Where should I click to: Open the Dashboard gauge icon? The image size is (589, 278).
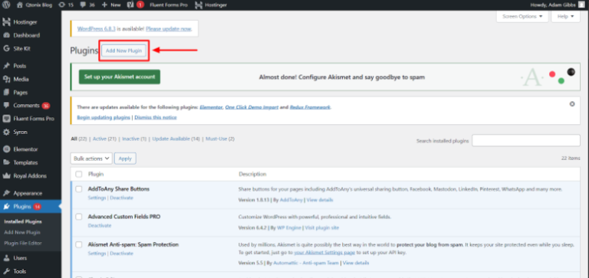(x=6, y=35)
